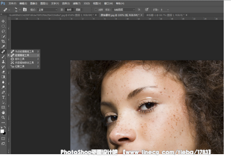Select the Clone Stamp tool
Viewport: 231px width, 159px height.
[x=3, y=62]
